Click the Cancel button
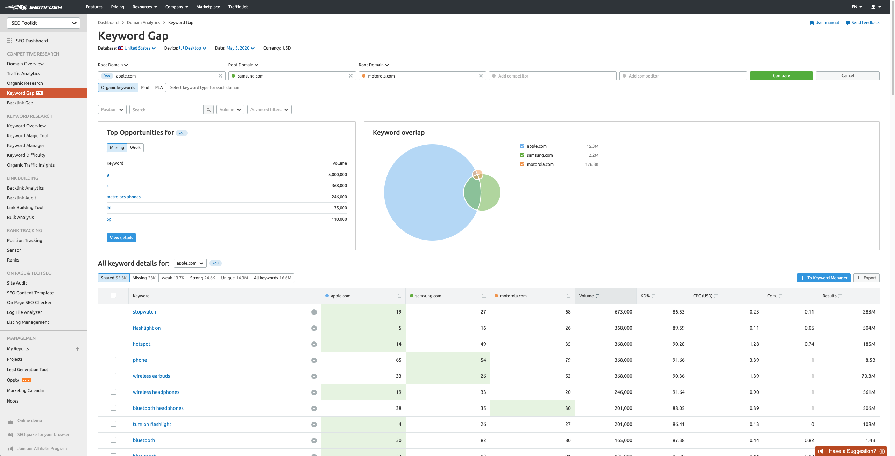895x456 pixels. click(848, 76)
